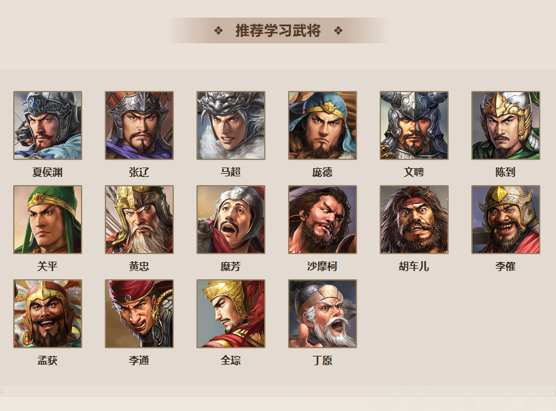Select the 全琮 portrait with the golden helmet
This screenshot has width=556, height=411.
(x=231, y=314)
